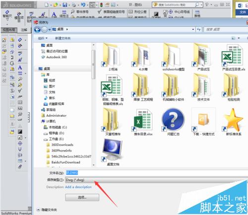The height and width of the screenshot is (215, 248).
Task: Select the blue question mark shortcut icon
Action: click(173, 122)
